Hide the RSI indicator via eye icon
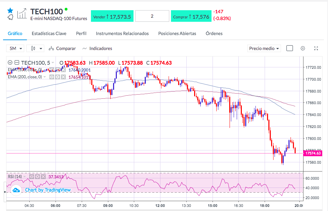Viewport: 328px width, 211px height. pos(32,177)
